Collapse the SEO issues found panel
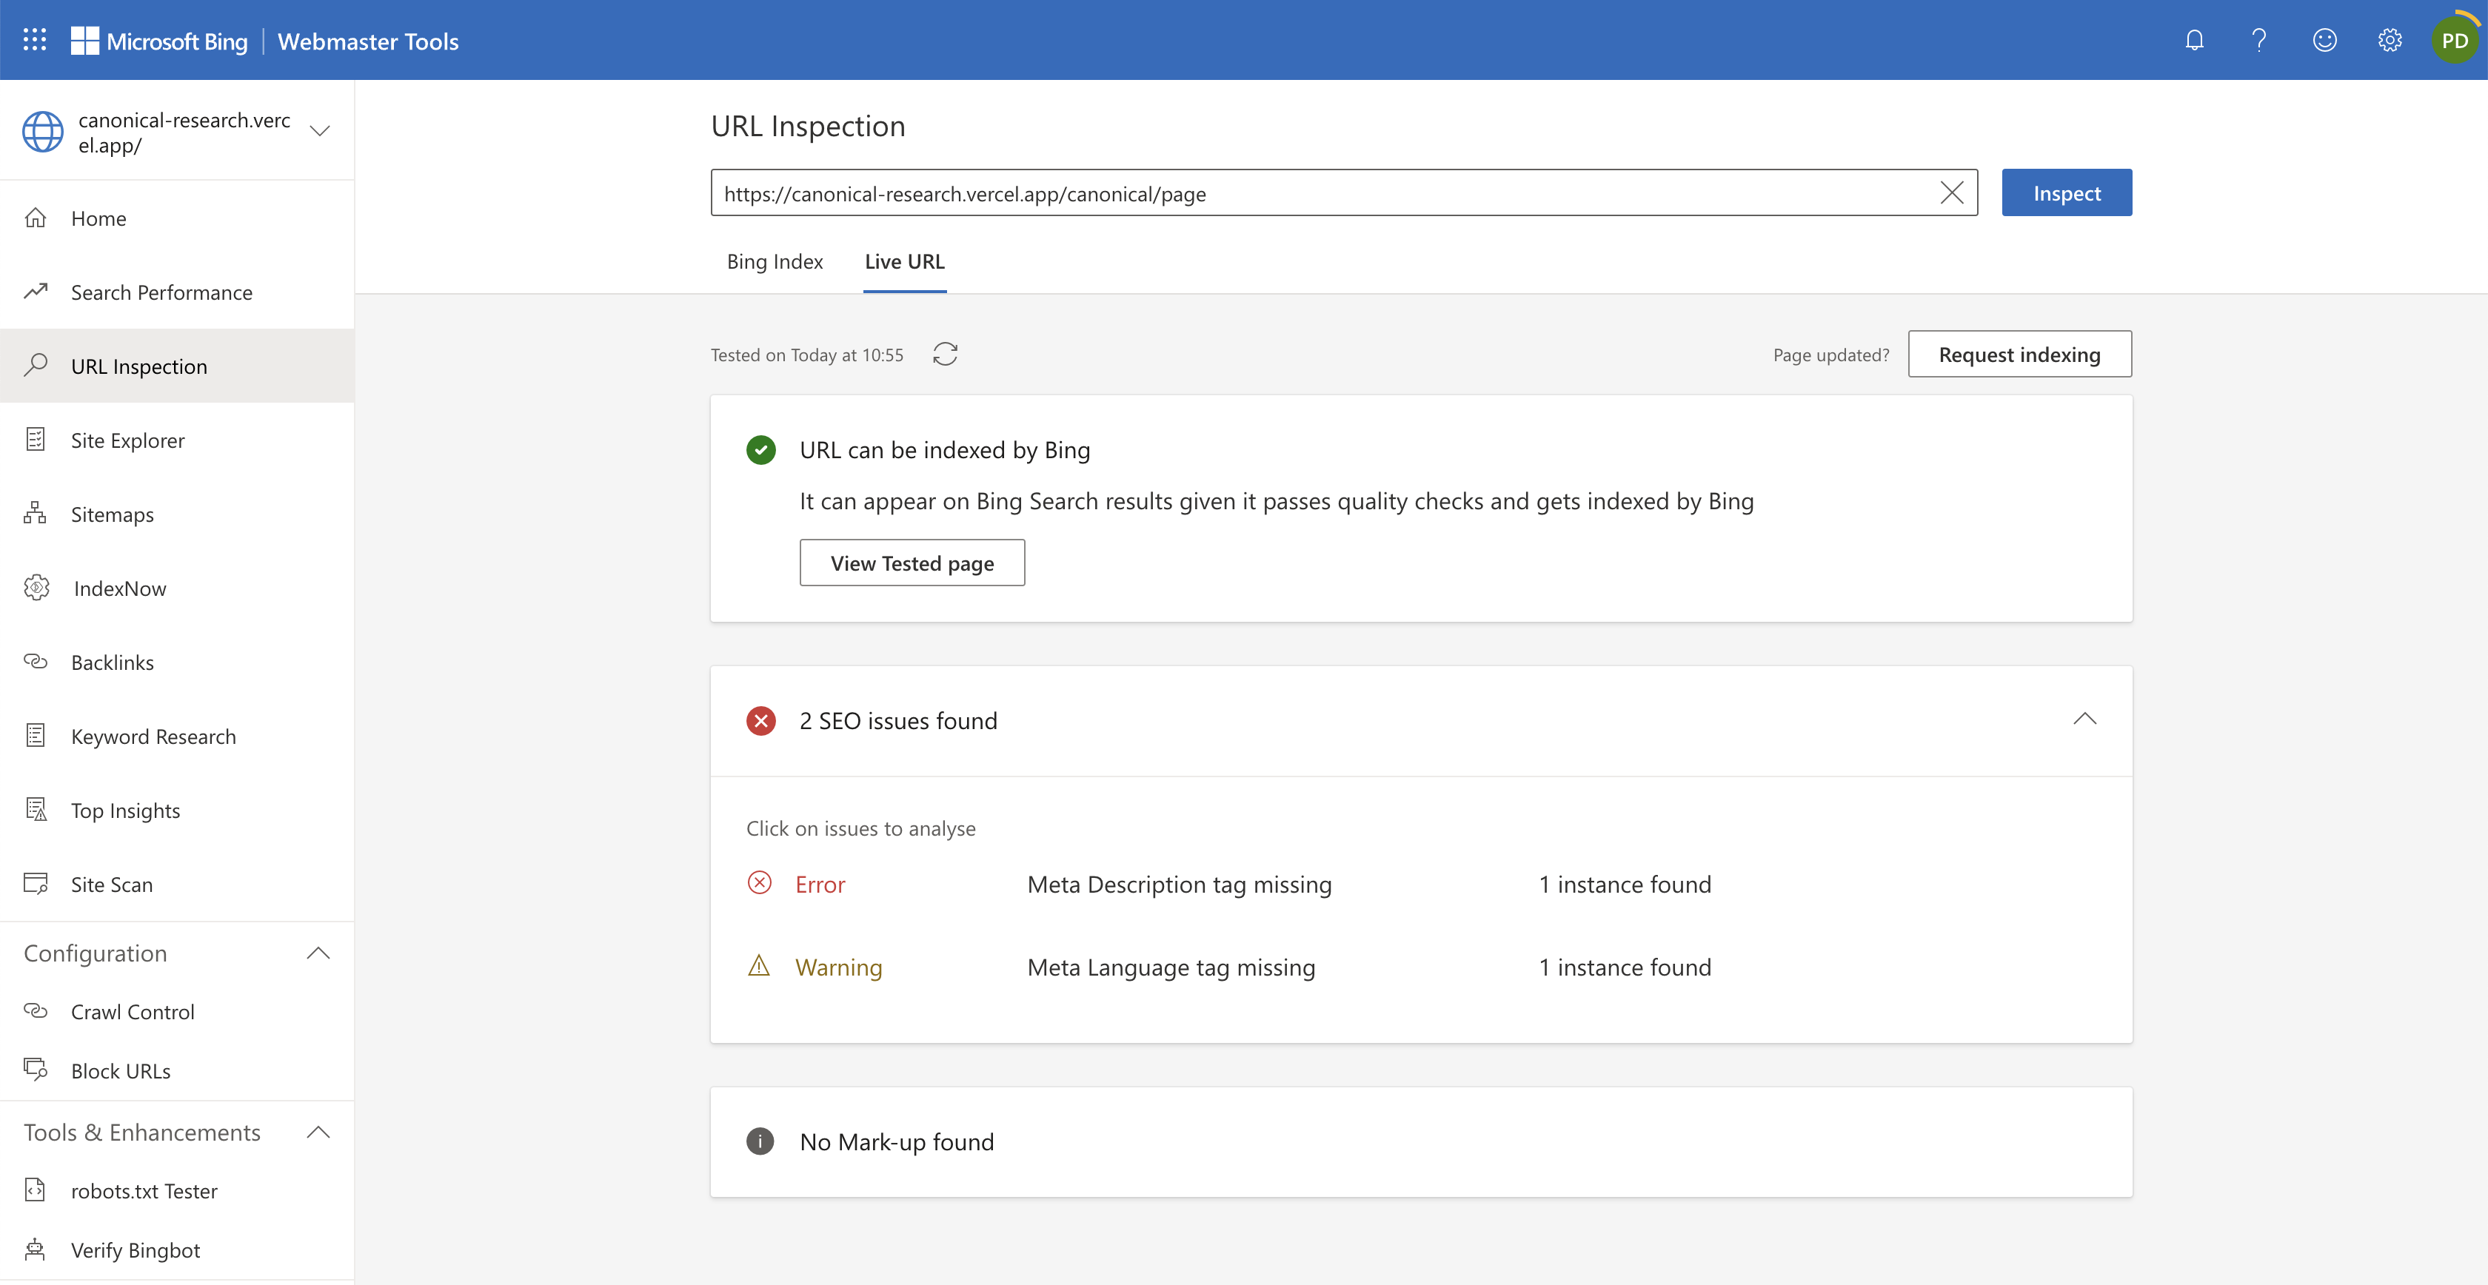2488x1285 pixels. click(2084, 719)
